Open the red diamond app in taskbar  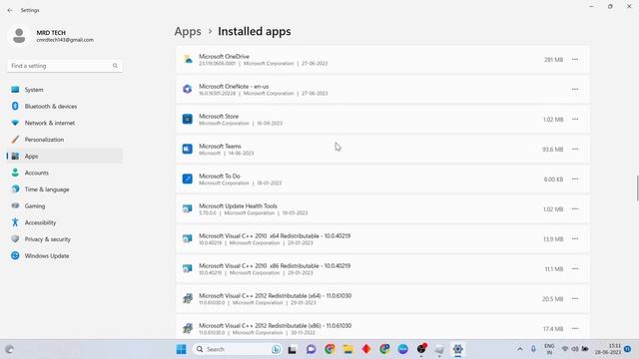coord(366,349)
